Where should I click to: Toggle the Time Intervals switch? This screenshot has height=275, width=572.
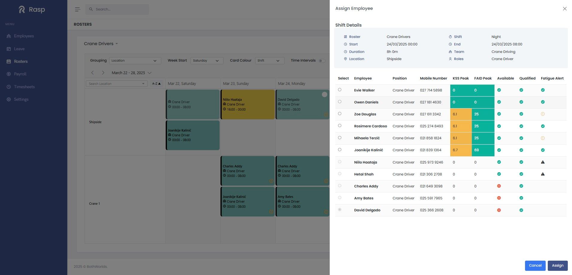(322, 61)
